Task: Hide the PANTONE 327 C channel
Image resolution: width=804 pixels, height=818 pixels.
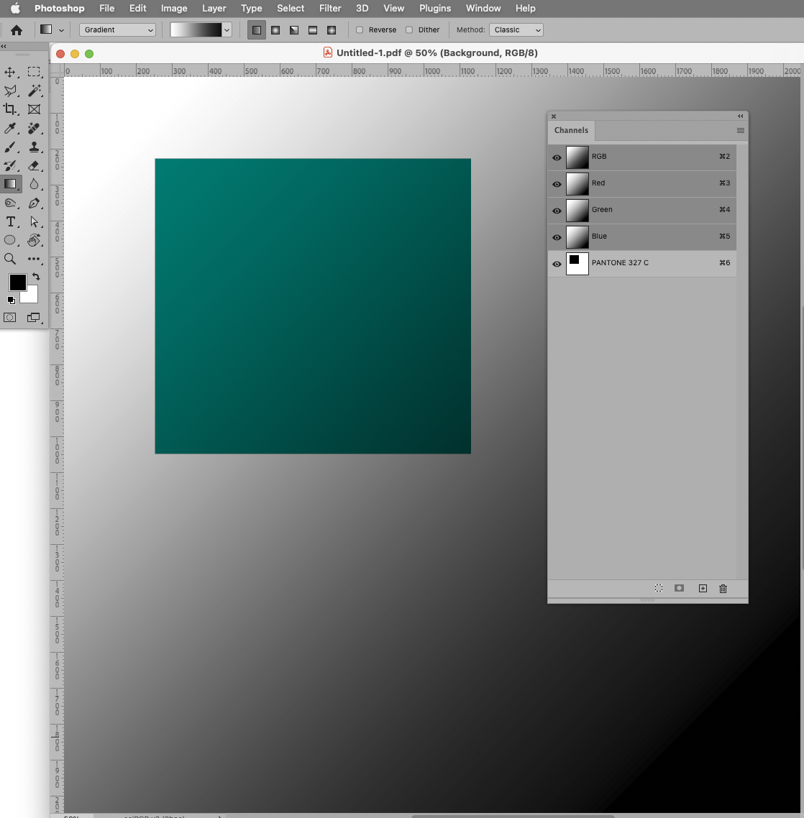Action: (557, 264)
